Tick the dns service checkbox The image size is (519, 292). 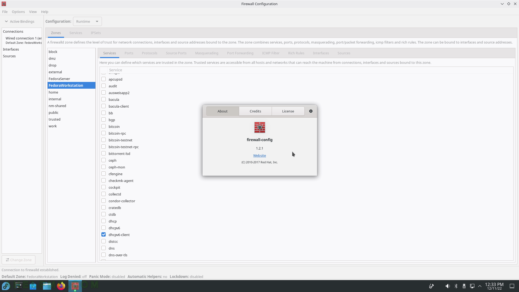(104, 248)
